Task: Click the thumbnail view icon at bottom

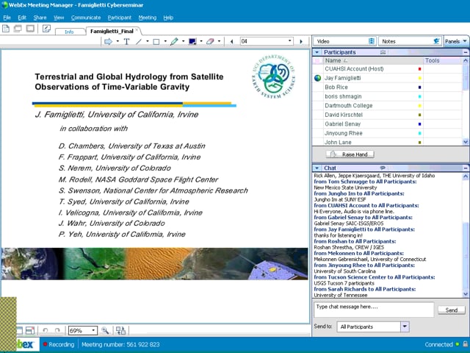Action: click(30, 330)
